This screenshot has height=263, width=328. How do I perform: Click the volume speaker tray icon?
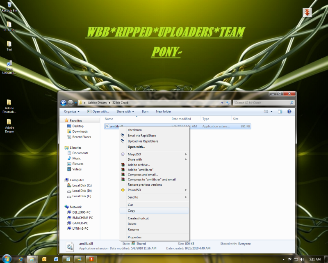[x=302, y=259]
